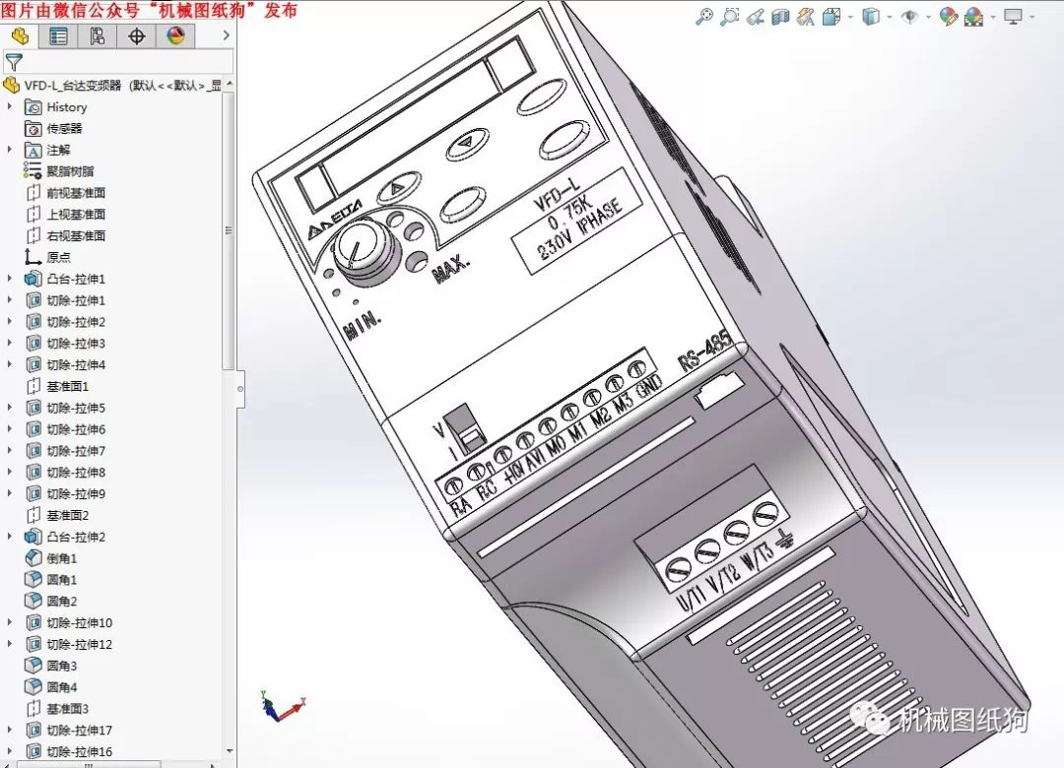1064x768 pixels.
Task: Return to the Previous View
Action: [x=756, y=17]
